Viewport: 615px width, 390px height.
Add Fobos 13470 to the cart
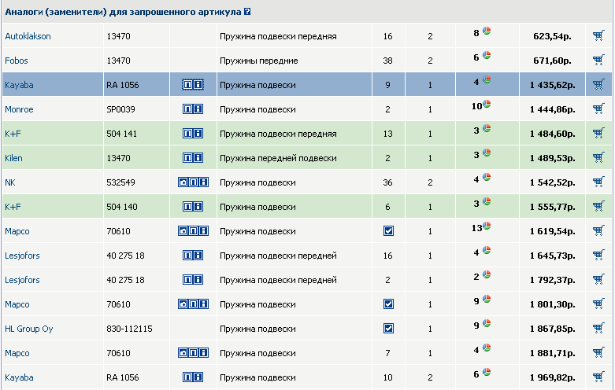pos(598,61)
